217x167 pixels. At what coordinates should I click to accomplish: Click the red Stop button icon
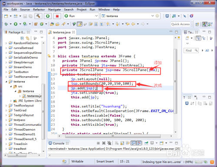coord(57,16)
